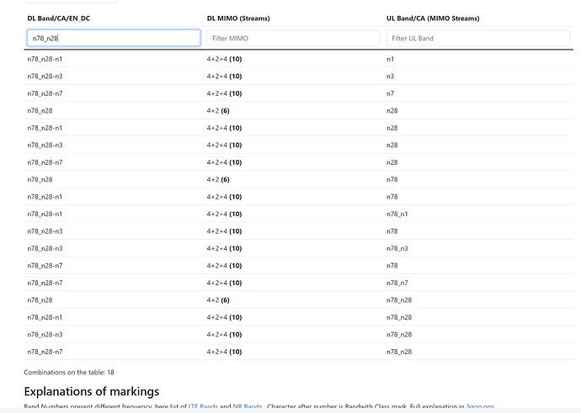The height and width of the screenshot is (413, 581).
Task: Click 4+2+4 (10) in the uplink n1 row
Action: point(224,59)
